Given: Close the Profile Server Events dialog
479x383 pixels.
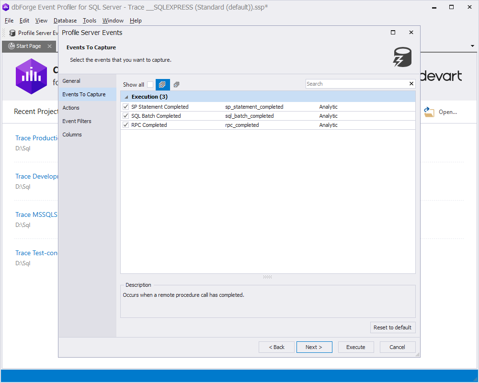Looking at the screenshot, I should 411,33.
